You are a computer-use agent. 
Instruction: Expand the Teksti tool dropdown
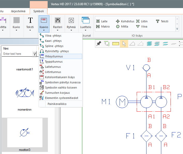[30, 30]
